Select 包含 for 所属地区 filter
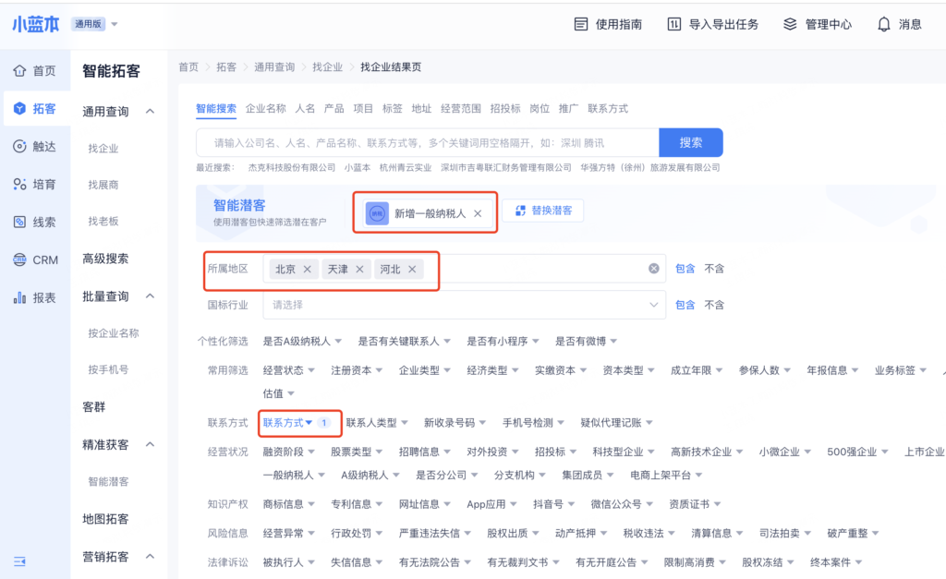 [x=685, y=269]
